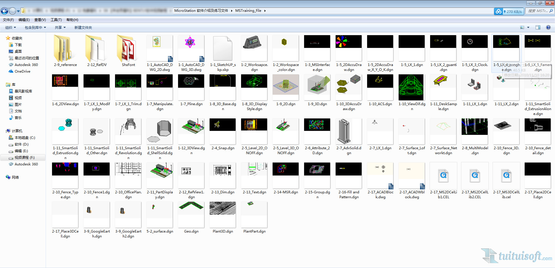Image resolution: width=555 pixels, height=268 pixels.
Task: Expand the 组织 dropdown menu
Action: point(10,27)
